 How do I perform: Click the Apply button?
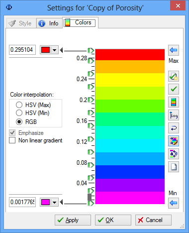click(73, 220)
